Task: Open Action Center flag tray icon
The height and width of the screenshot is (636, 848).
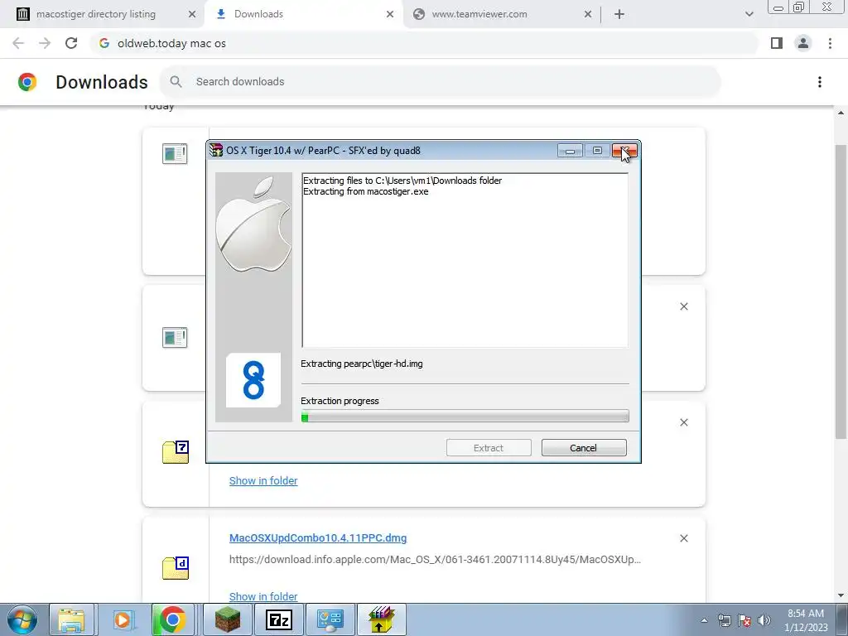Action: pyautogui.click(x=744, y=620)
